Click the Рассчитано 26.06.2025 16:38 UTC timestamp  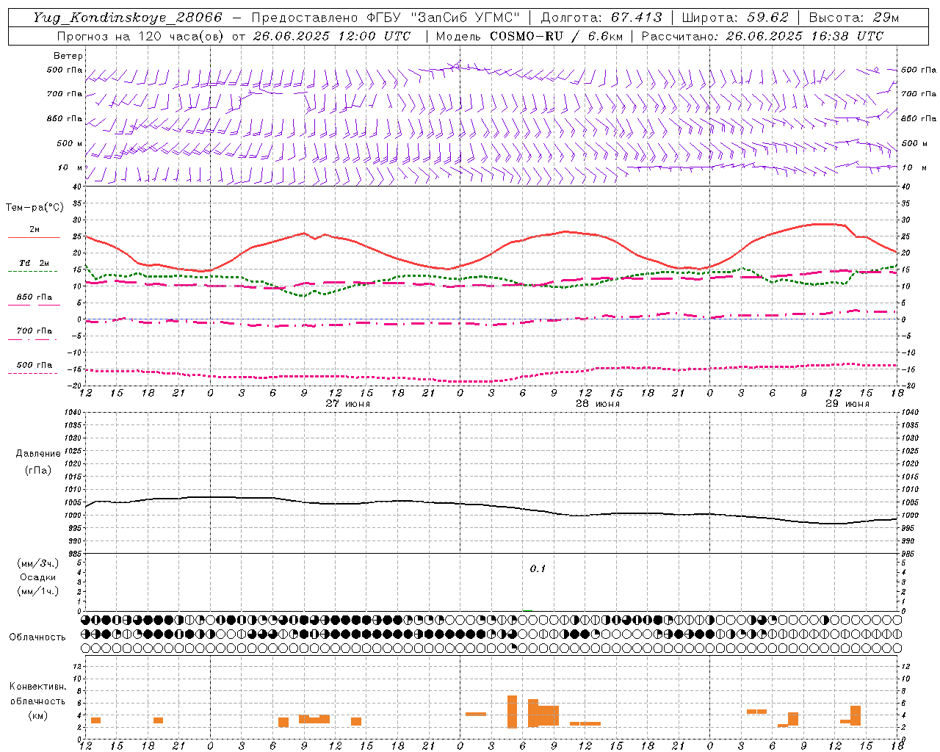[762, 36]
